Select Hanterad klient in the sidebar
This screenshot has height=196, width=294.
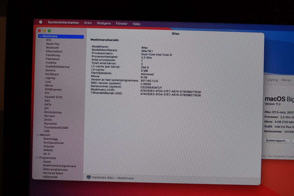[x=53, y=173]
